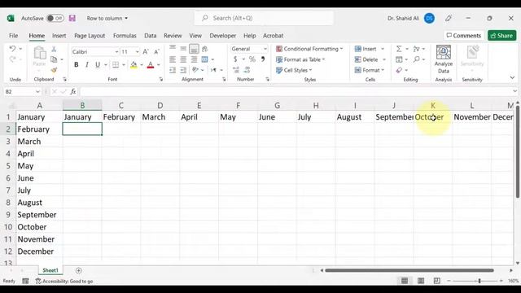Click the Copy icon

(54, 59)
